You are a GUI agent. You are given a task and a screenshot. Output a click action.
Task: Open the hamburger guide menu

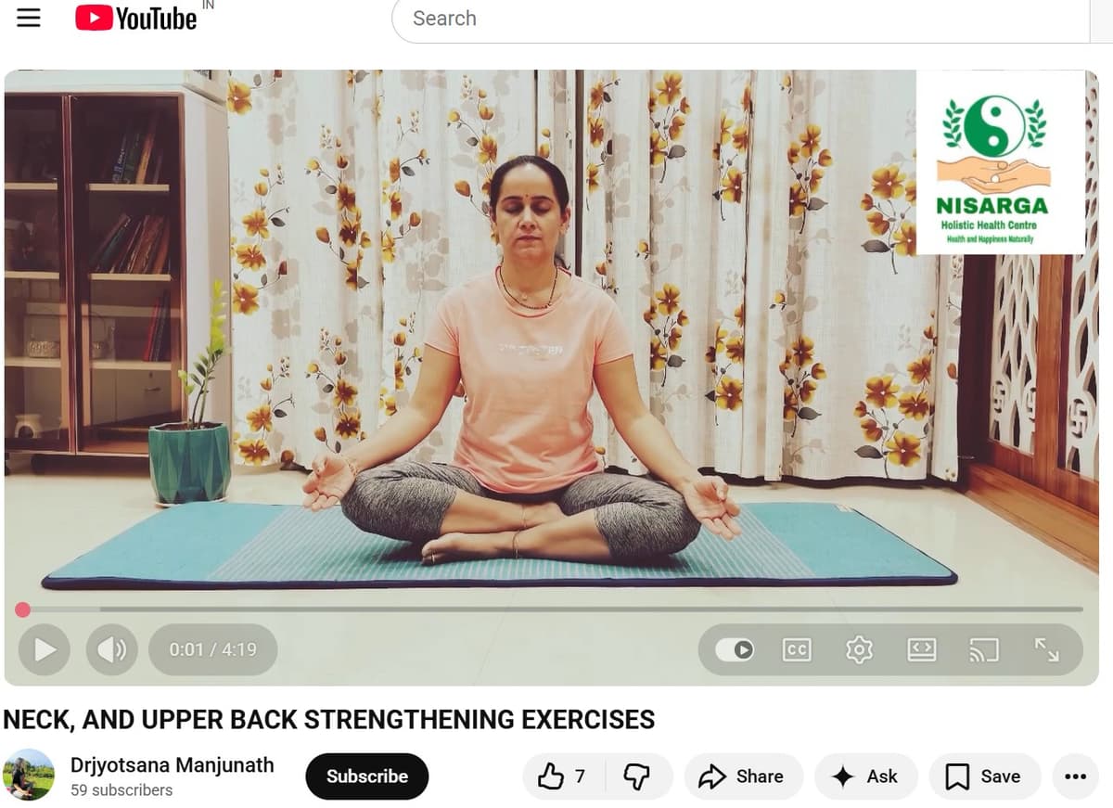coord(29,19)
